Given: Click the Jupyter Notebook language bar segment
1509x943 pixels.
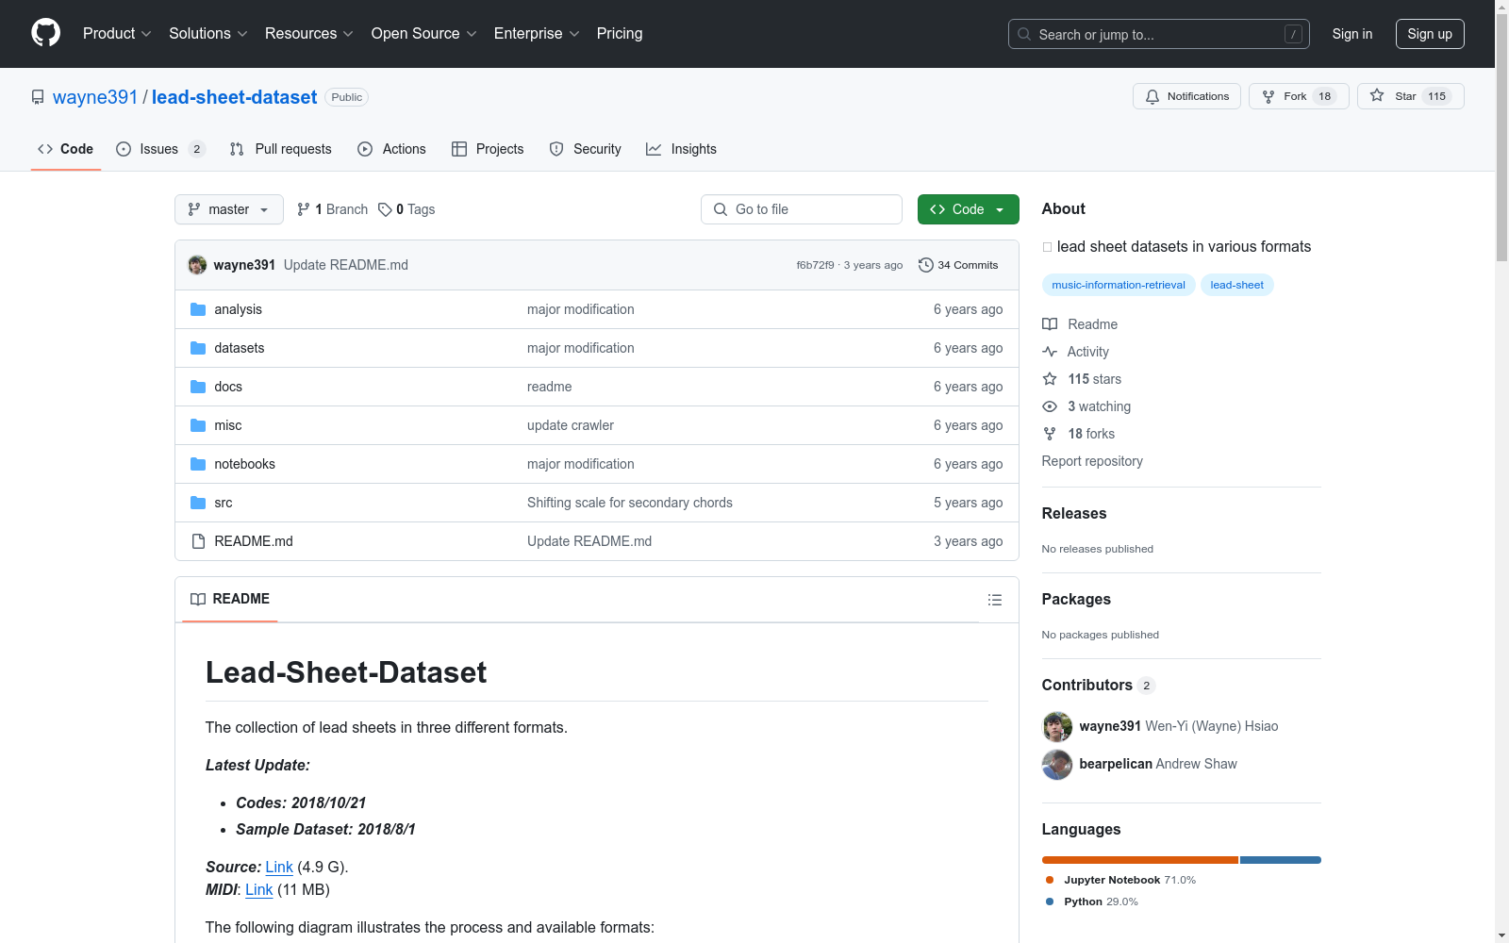Looking at the screenshot, I should [1139, 860].
